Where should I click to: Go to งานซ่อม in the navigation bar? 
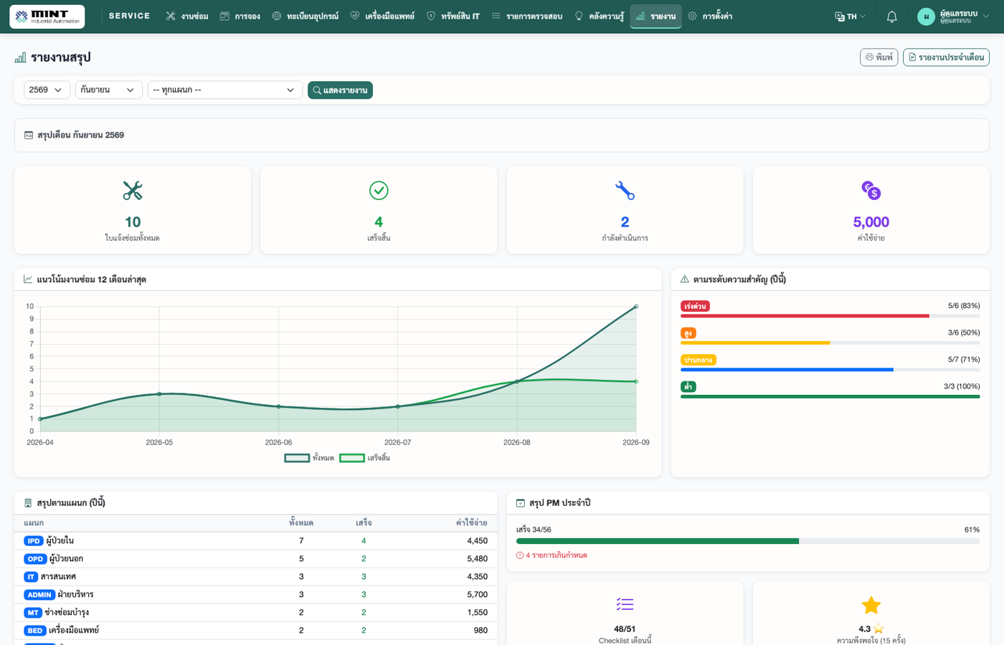tap(187, 16)
